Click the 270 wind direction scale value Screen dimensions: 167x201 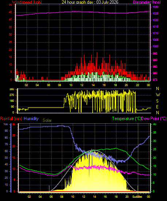click(x=12, y=95)
